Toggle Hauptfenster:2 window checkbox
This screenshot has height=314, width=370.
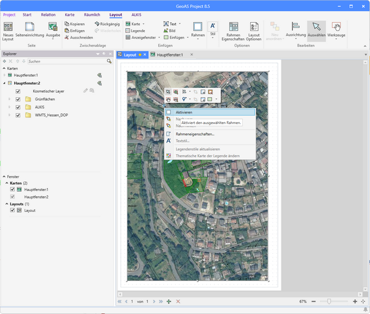pos(12,197)
